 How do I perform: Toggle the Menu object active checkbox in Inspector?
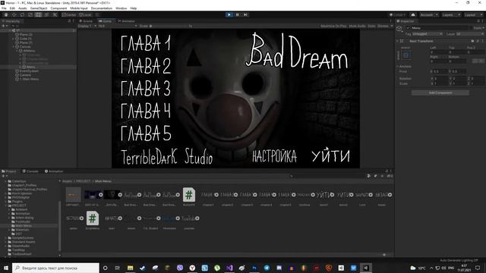408,28
